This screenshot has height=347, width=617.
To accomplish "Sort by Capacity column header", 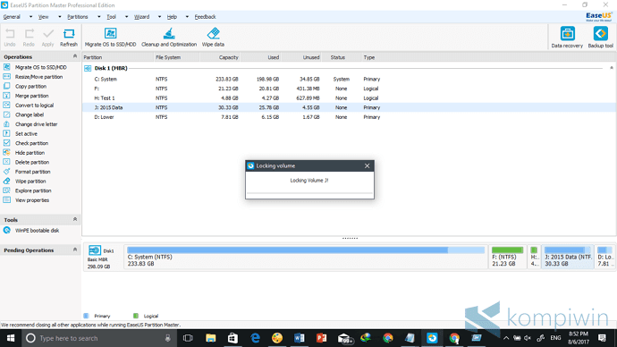I will point(220,57).
